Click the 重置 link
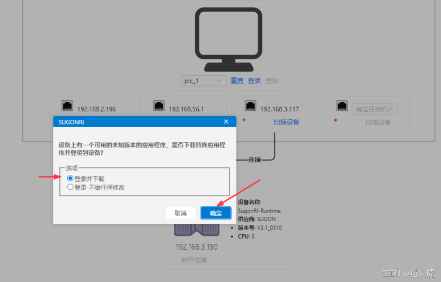The height and width of the screenshot is (282, 441). coord(237,81)
